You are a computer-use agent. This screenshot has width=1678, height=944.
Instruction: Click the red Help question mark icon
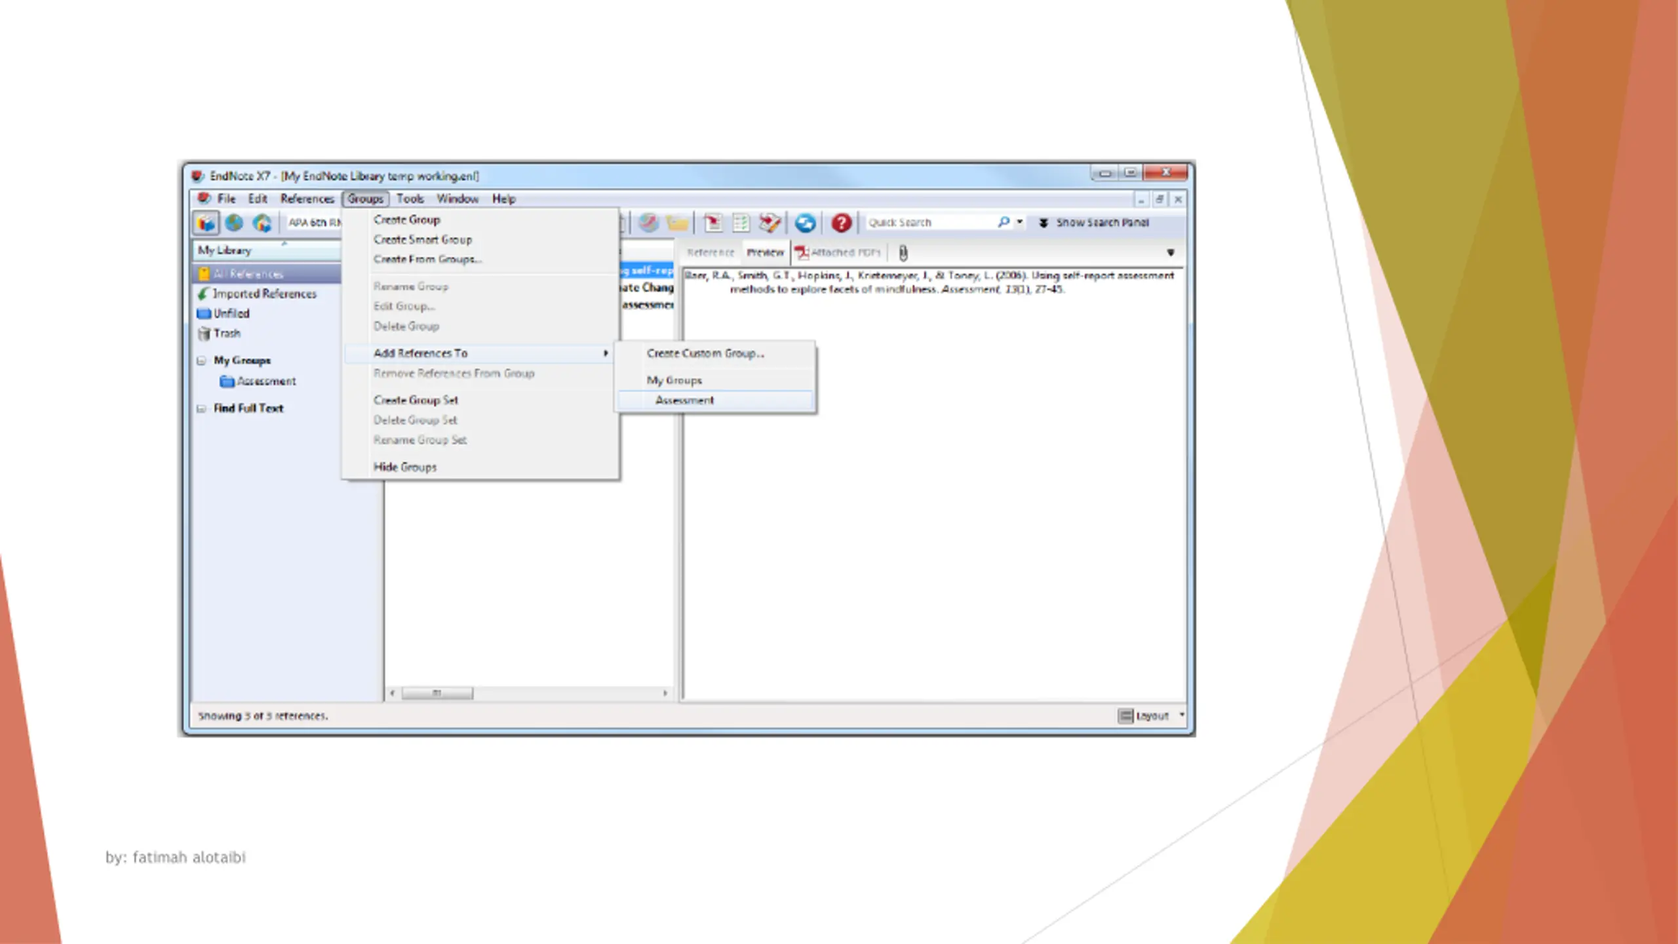841,223
